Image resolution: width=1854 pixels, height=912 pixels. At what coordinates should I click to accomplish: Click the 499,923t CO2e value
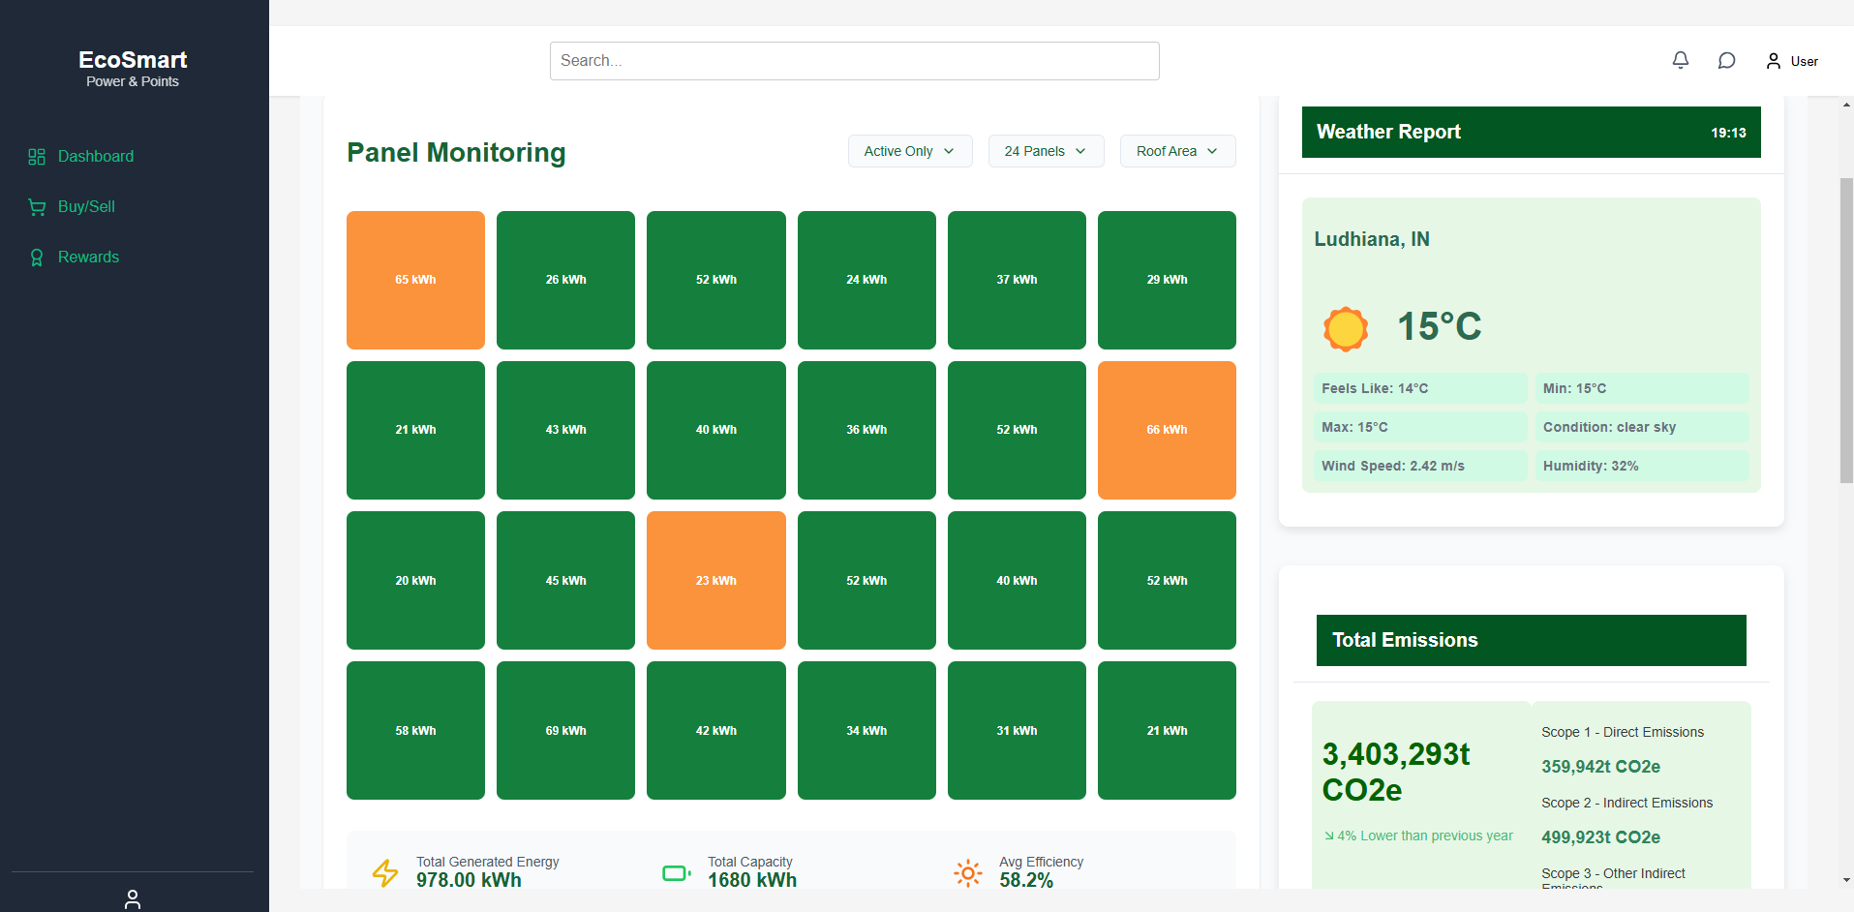tap(1601, 837)
